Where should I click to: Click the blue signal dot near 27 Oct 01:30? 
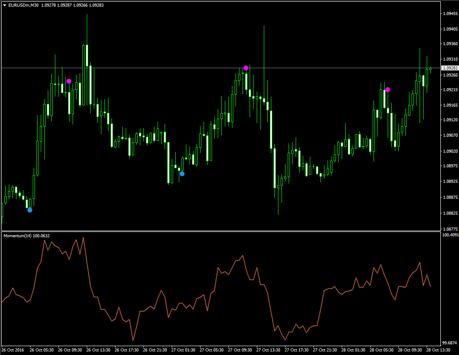coord(182,174)
